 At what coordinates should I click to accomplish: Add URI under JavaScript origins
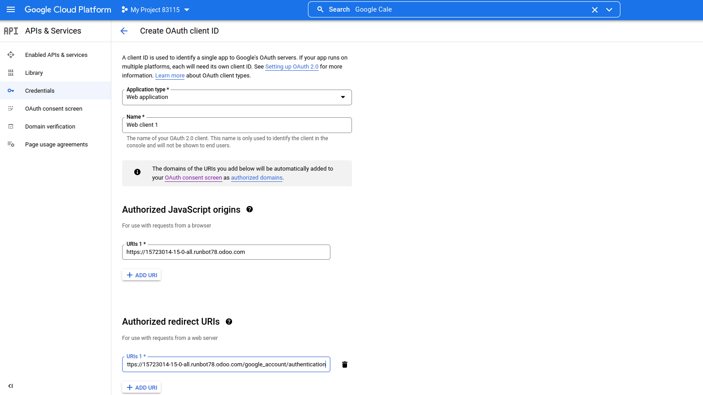click(x=141, y=275)
